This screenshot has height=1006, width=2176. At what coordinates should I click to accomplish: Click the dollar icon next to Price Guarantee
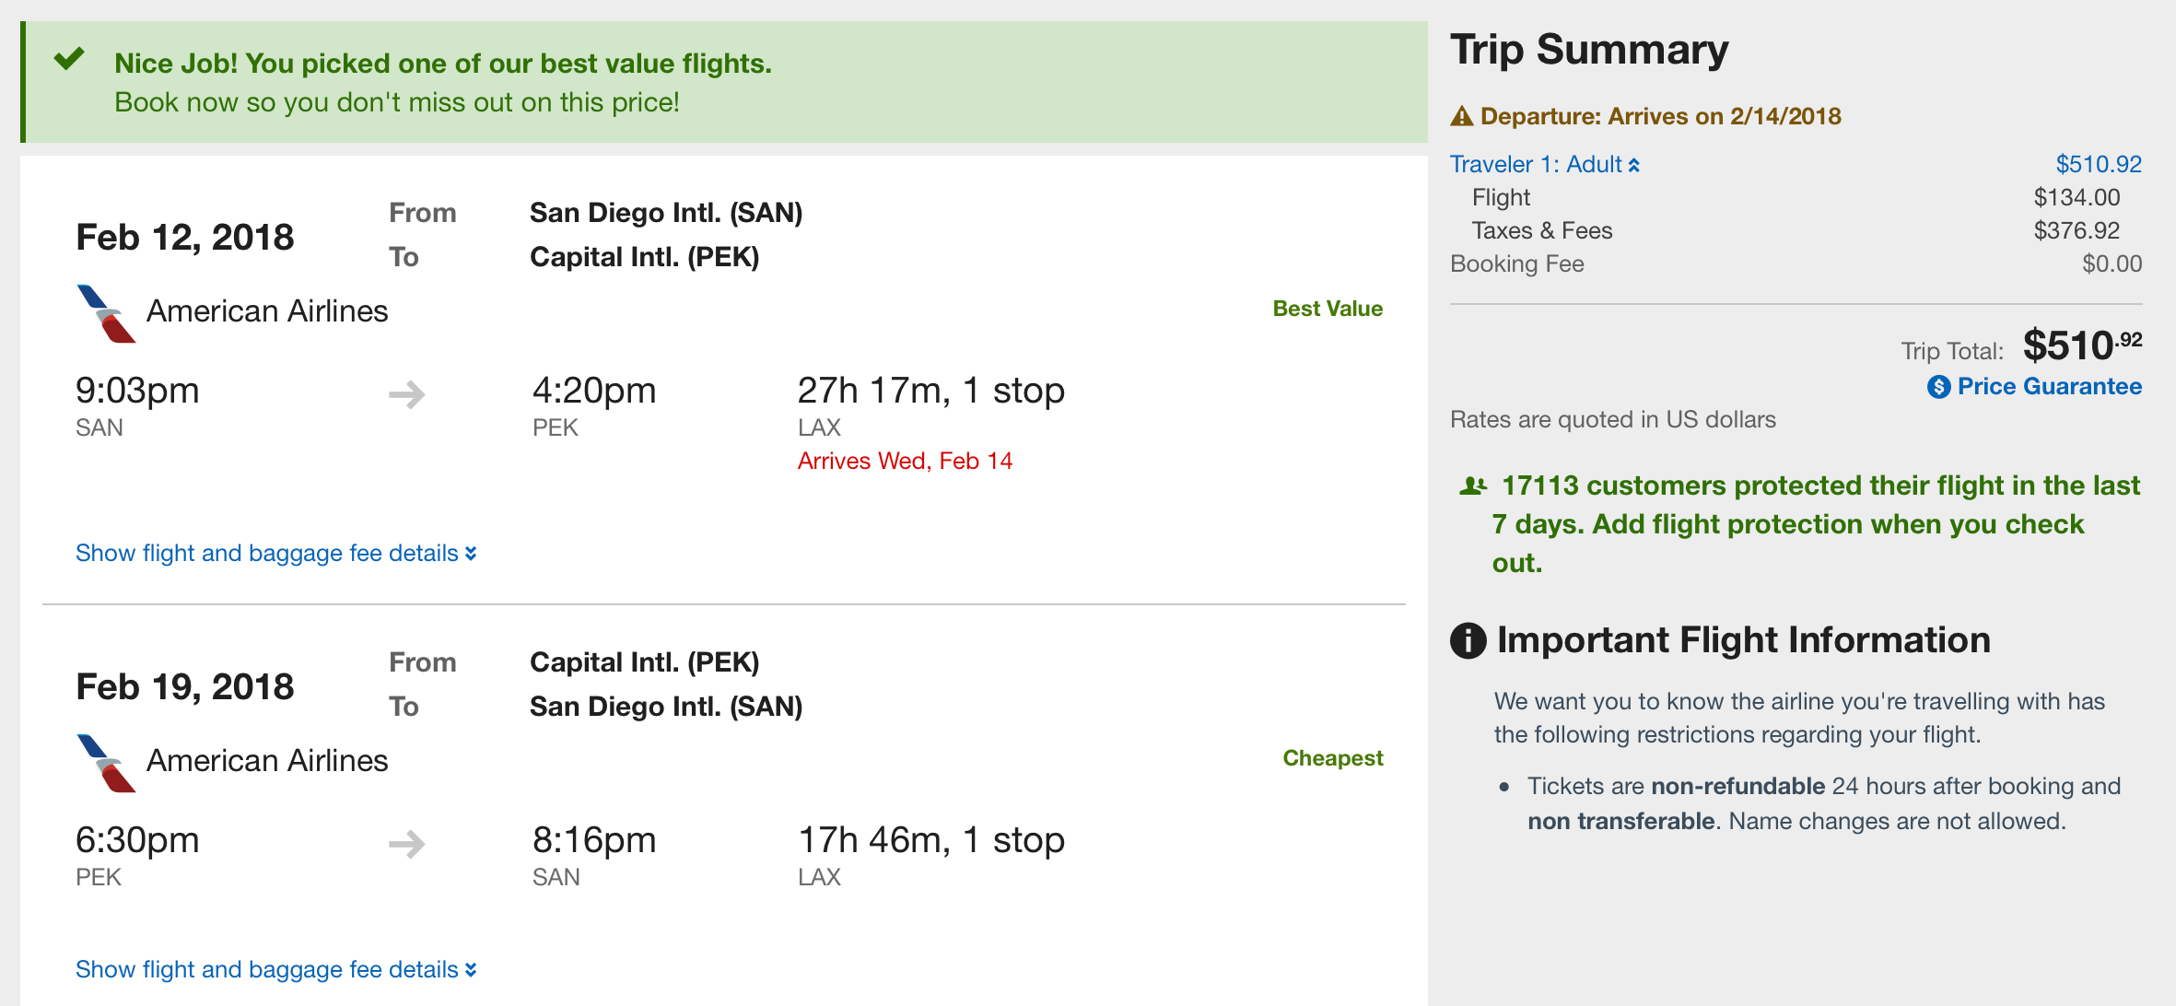coord(1938,387)
